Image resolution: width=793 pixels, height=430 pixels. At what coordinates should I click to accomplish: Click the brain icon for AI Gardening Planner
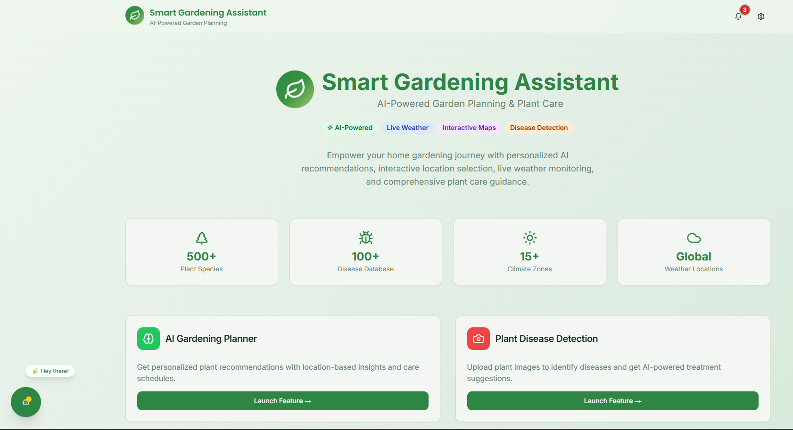point(149,339)
